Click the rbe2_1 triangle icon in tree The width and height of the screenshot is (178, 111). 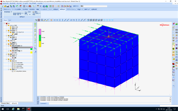(11, 42)
